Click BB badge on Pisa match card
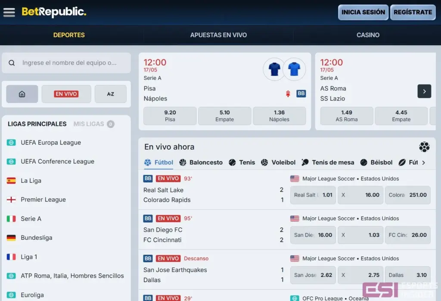The width and height of the screenshot is (441, 301). [x=301, y=93]
